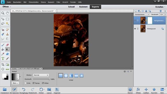Image resolution: width=167 pixels, height=94 pixels.
Task: Select the Pencil tool
Action: [x=7, y=58]
